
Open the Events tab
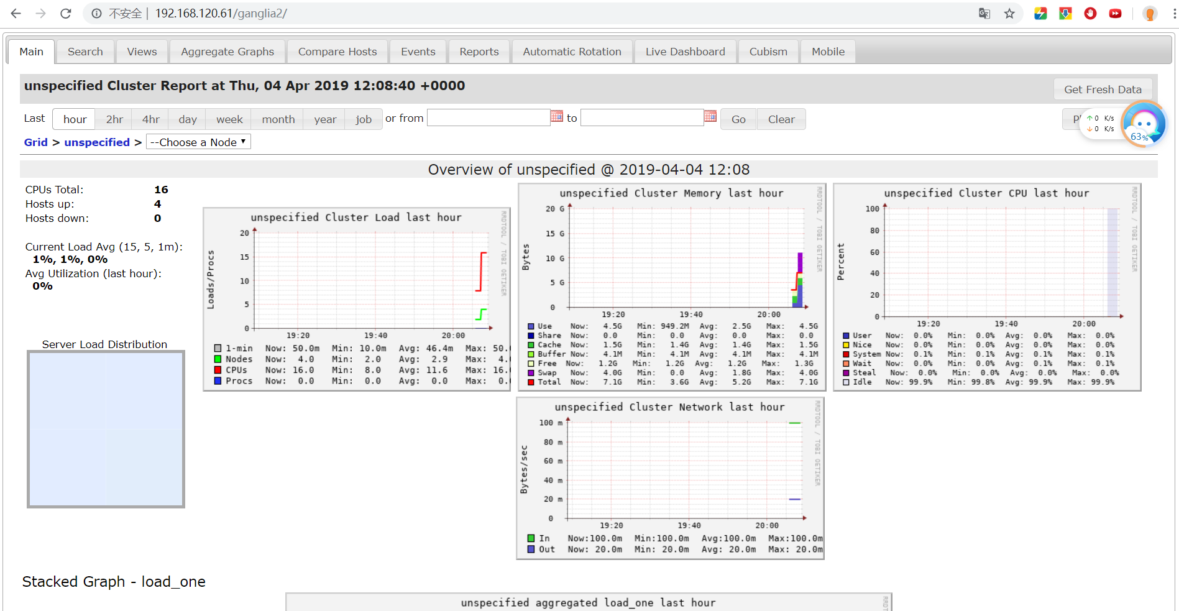(418, 52)
